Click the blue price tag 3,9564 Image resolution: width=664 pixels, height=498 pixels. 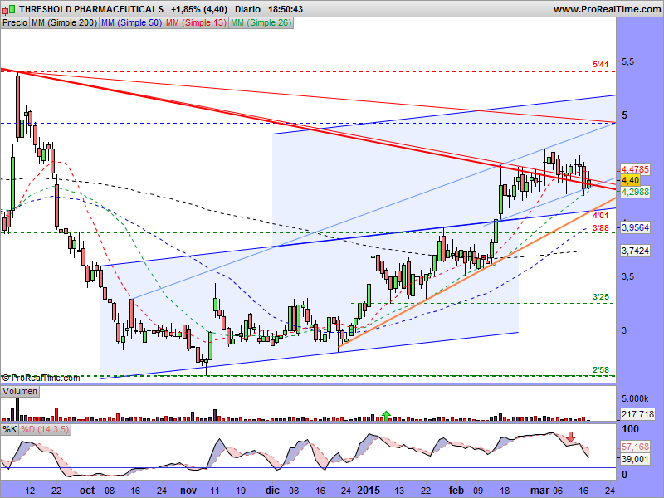pyautogui.click(x=635, y=227)
